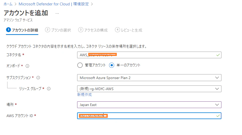242x135 pixels.
Task: Switch to the アクセスの構成 step tab
Action: click(93, 30)
